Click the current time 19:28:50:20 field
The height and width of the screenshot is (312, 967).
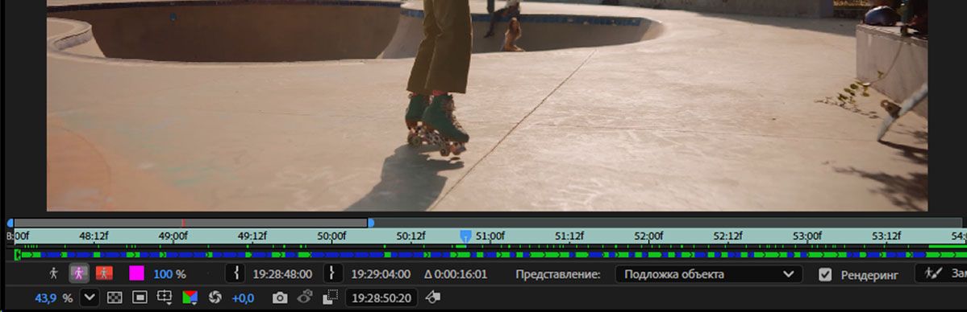pyautogui.click(x=381, y=298)
